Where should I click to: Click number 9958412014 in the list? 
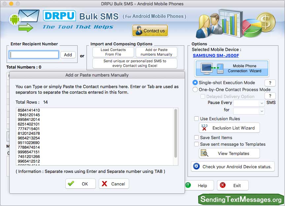(29, 120)
